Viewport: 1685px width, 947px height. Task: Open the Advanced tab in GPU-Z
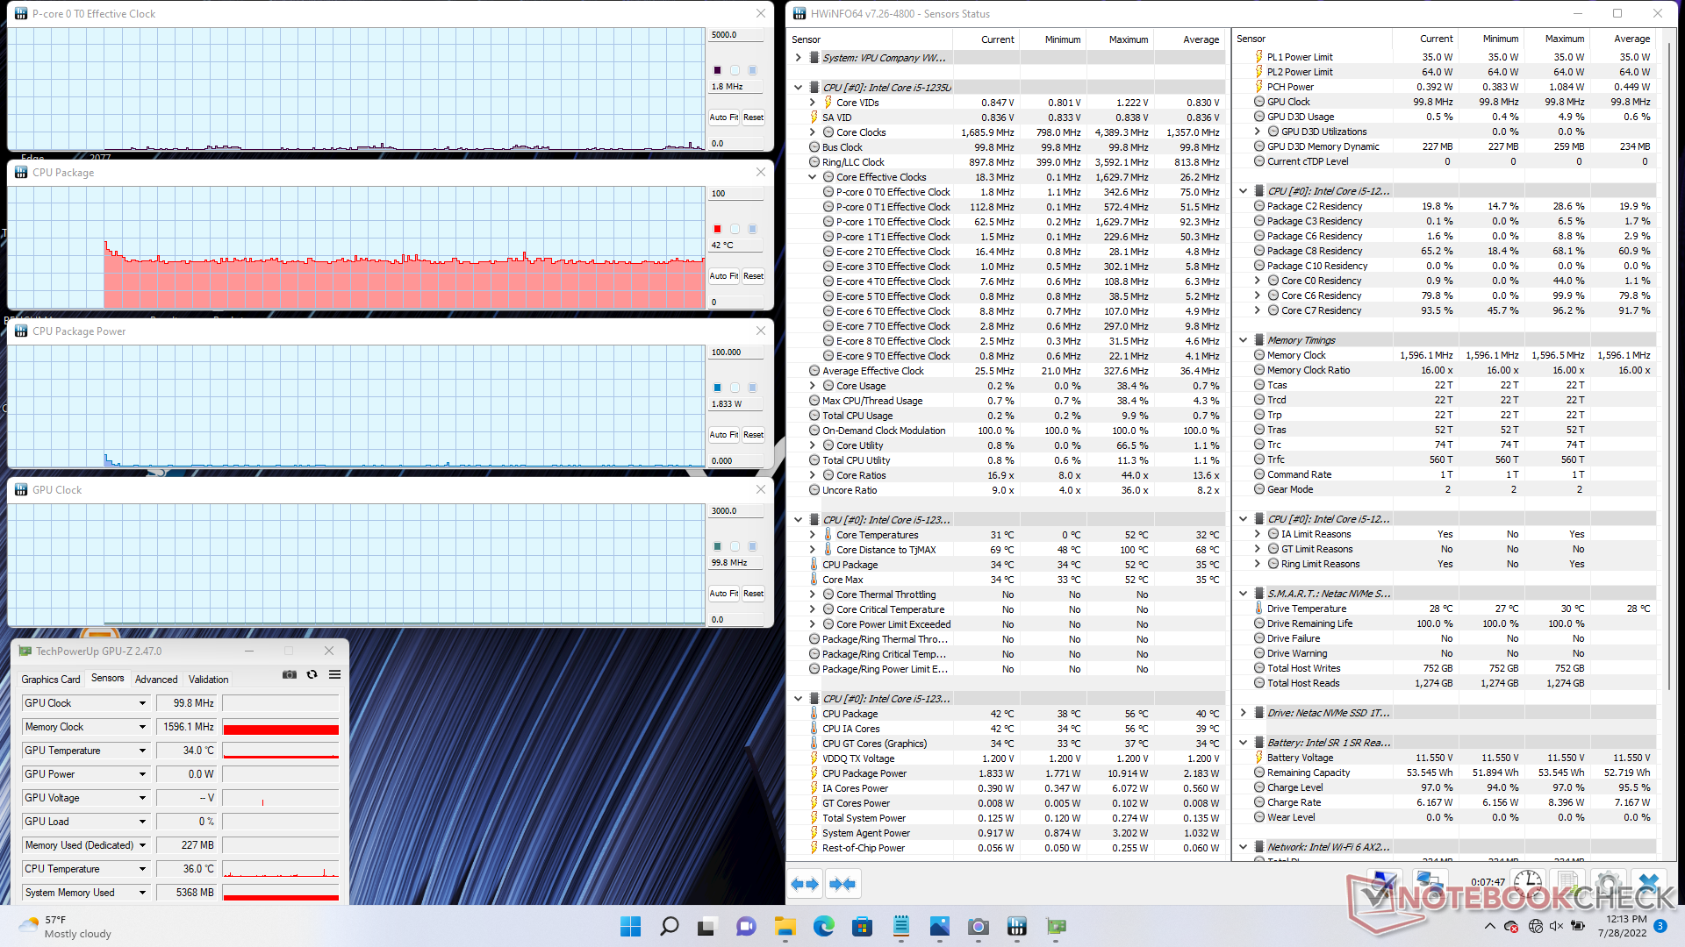pyautogui.click(x=156, y=680)
